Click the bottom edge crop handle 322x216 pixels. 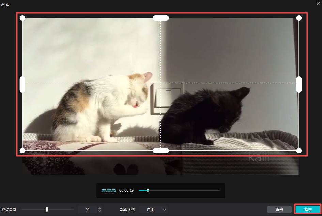[x=160, y=151]
